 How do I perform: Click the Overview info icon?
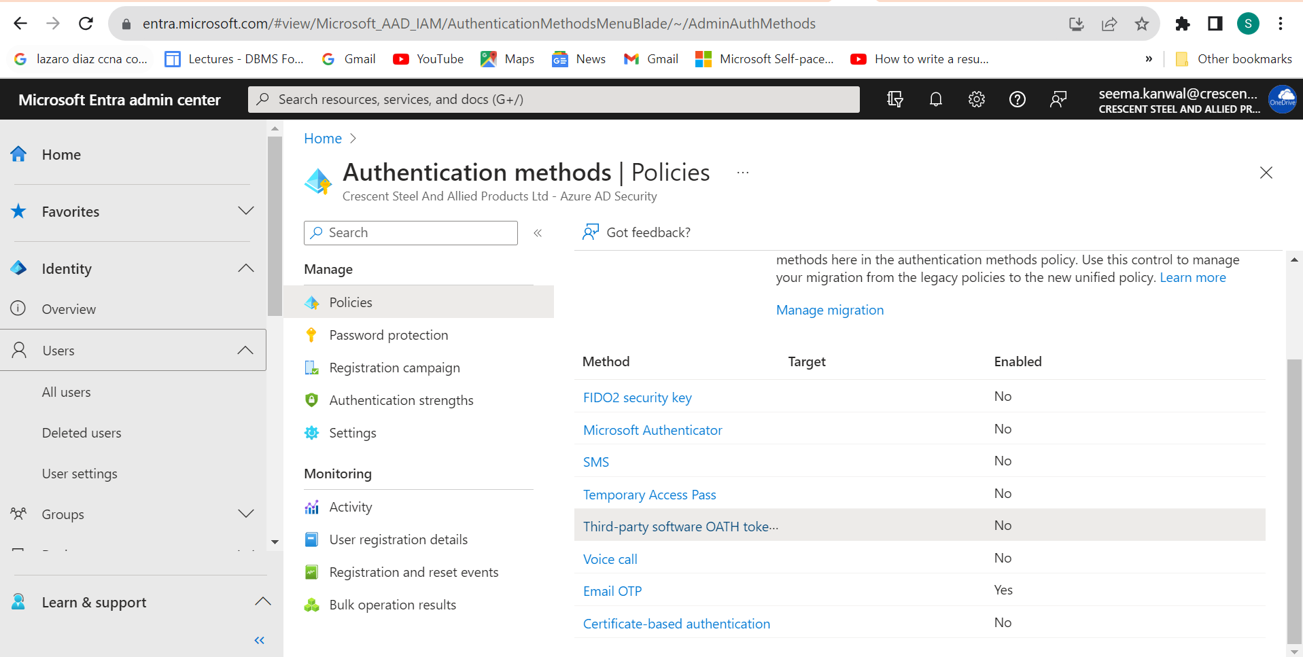[18, 308]
